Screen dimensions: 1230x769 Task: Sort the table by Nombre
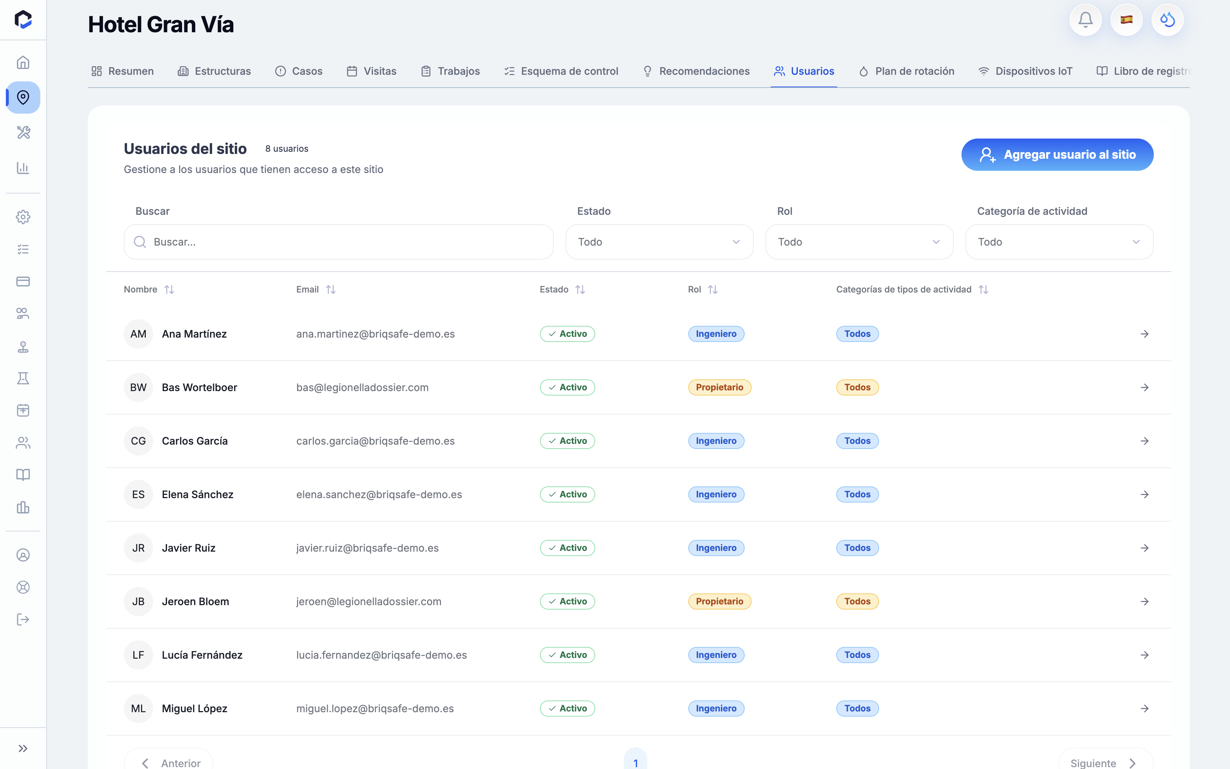pyautogui.click(x=149, y=290)
